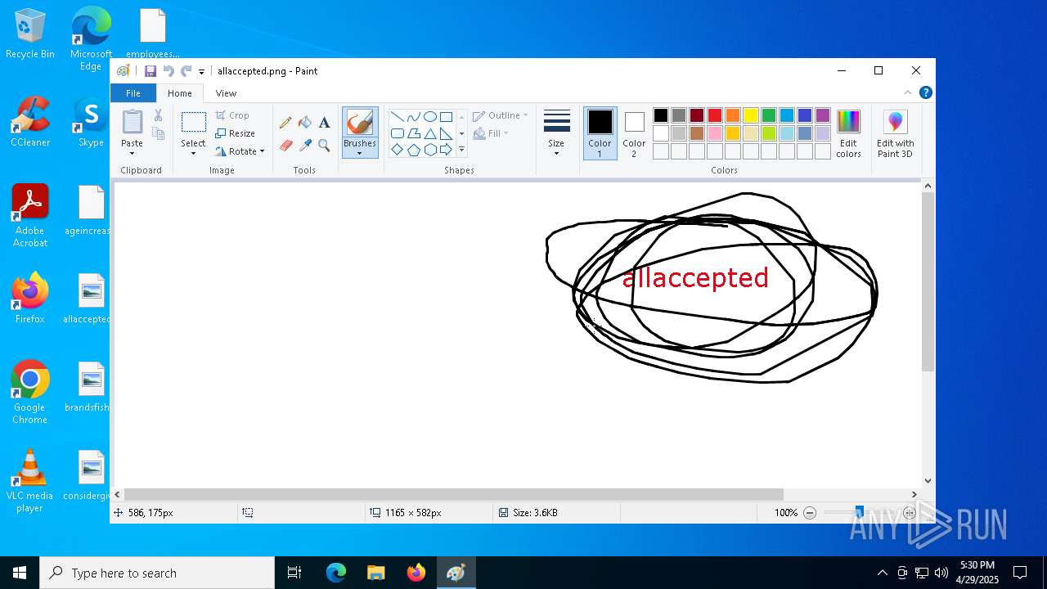The height and width of the screenshot is (589, 1047).
Task: Select the Eraser tool
Action: [x=285, y=146]
